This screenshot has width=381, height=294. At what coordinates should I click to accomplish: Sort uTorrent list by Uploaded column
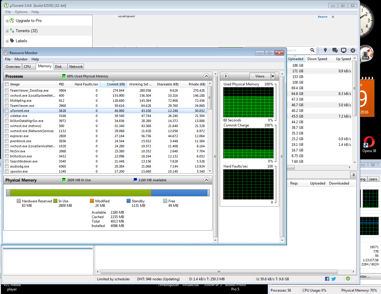296,59
